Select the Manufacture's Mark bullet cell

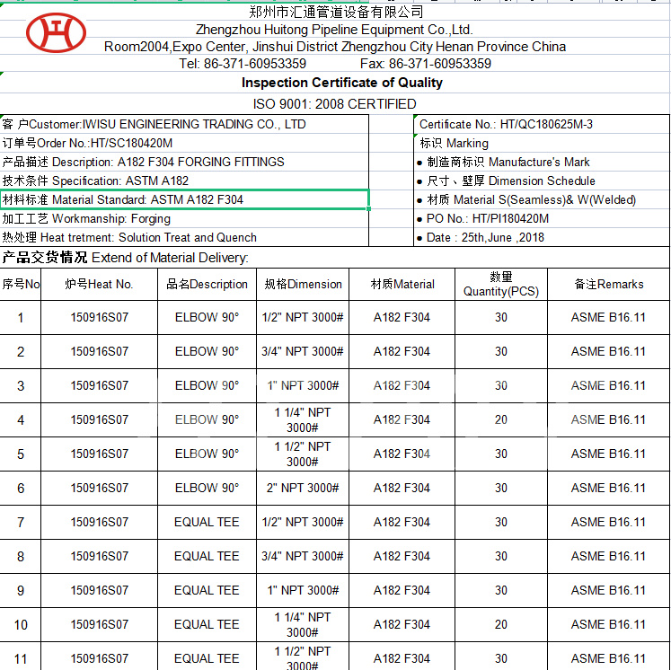[542, 162]
